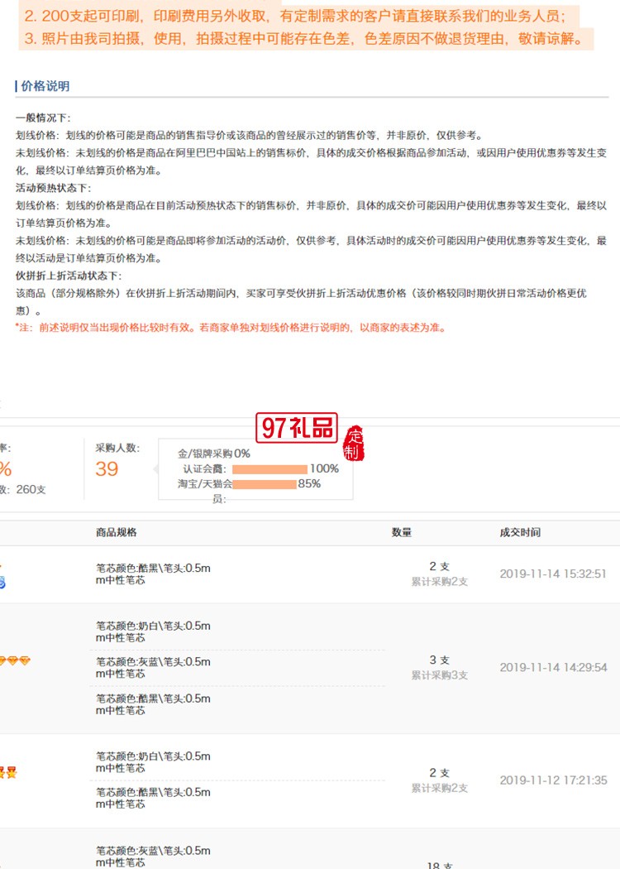Click the 数量 column header

[x=402, y=532]
